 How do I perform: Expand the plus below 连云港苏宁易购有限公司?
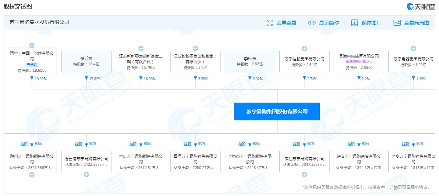(x=86, y=175)
